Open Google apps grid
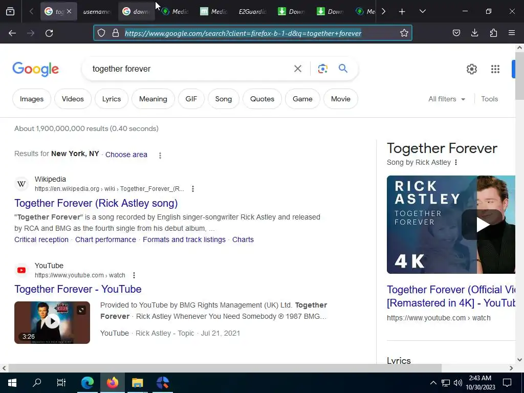Viewport: 524px width, 393px height. pyautogui.click(x=495, y=69)
